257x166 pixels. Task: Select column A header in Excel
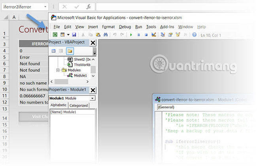(14, 17)
